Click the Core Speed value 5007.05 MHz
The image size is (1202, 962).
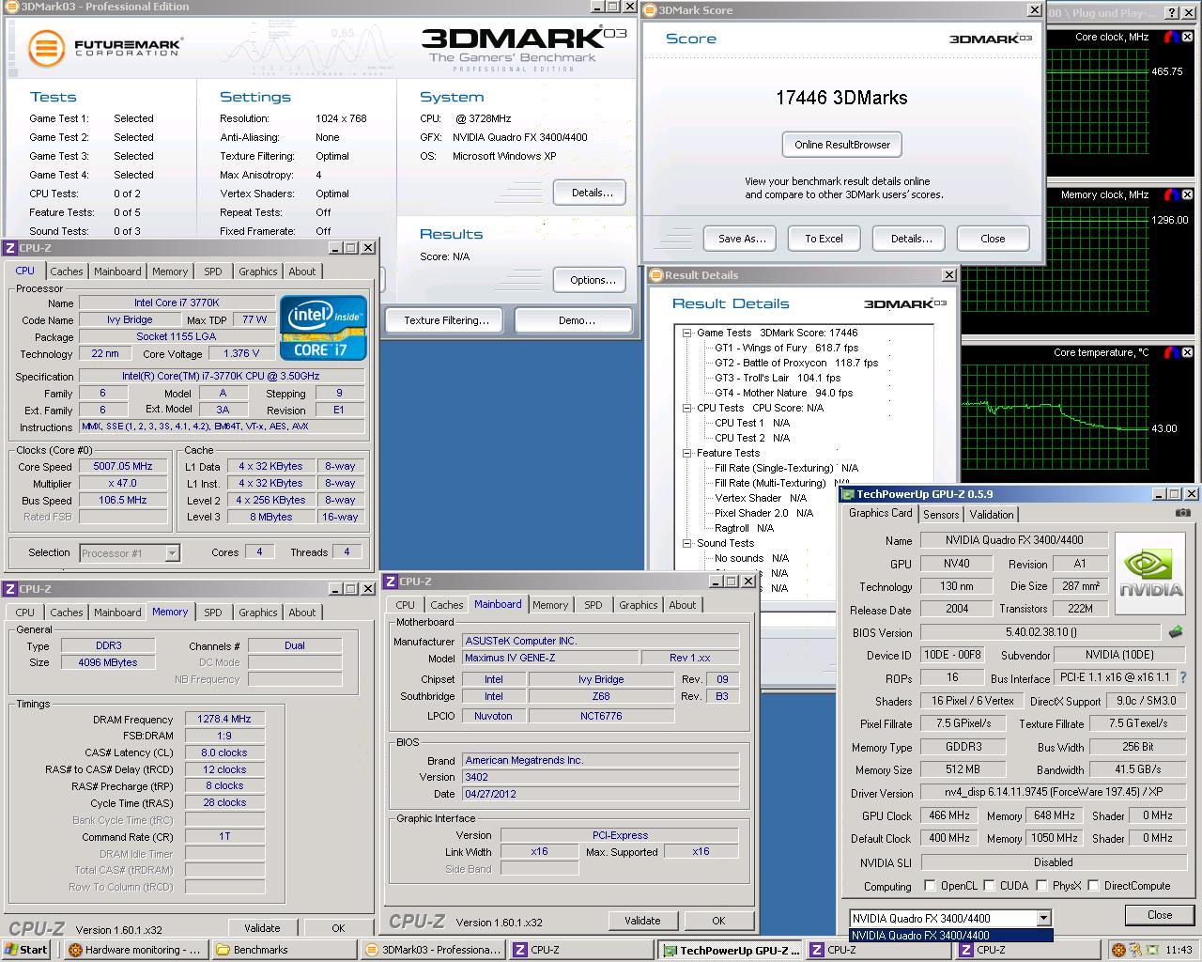pyautogui.click(x=123, y=466)
